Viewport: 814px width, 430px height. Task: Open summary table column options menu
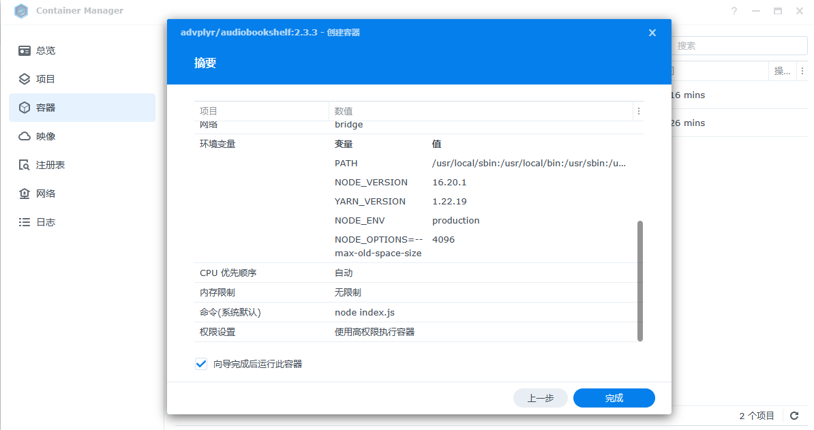click(638, 111)
